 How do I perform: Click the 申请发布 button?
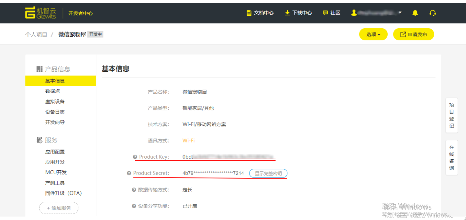tap(413, 35)
